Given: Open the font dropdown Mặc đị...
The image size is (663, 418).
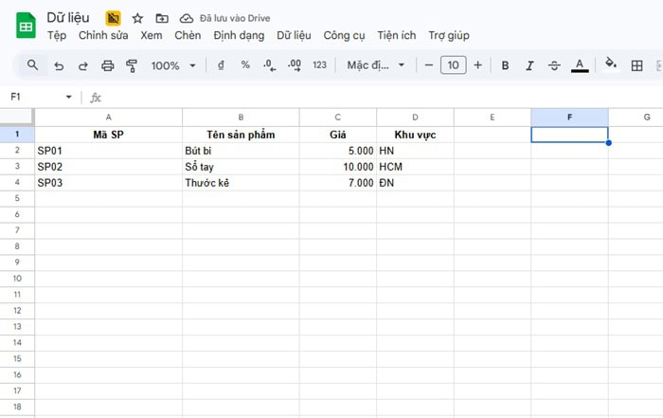Looking at the screenshot, I should click(x=375, y=65).
